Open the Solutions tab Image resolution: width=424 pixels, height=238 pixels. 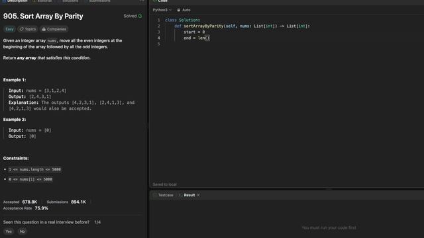(x=68, y=1)
